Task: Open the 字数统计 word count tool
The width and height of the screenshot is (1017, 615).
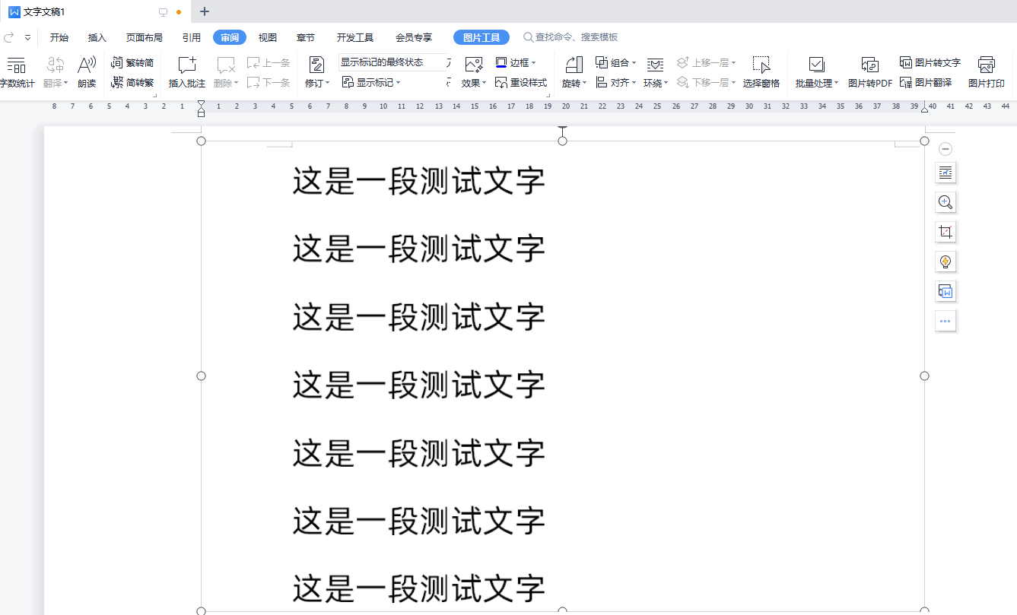Action: coord(16,72)
